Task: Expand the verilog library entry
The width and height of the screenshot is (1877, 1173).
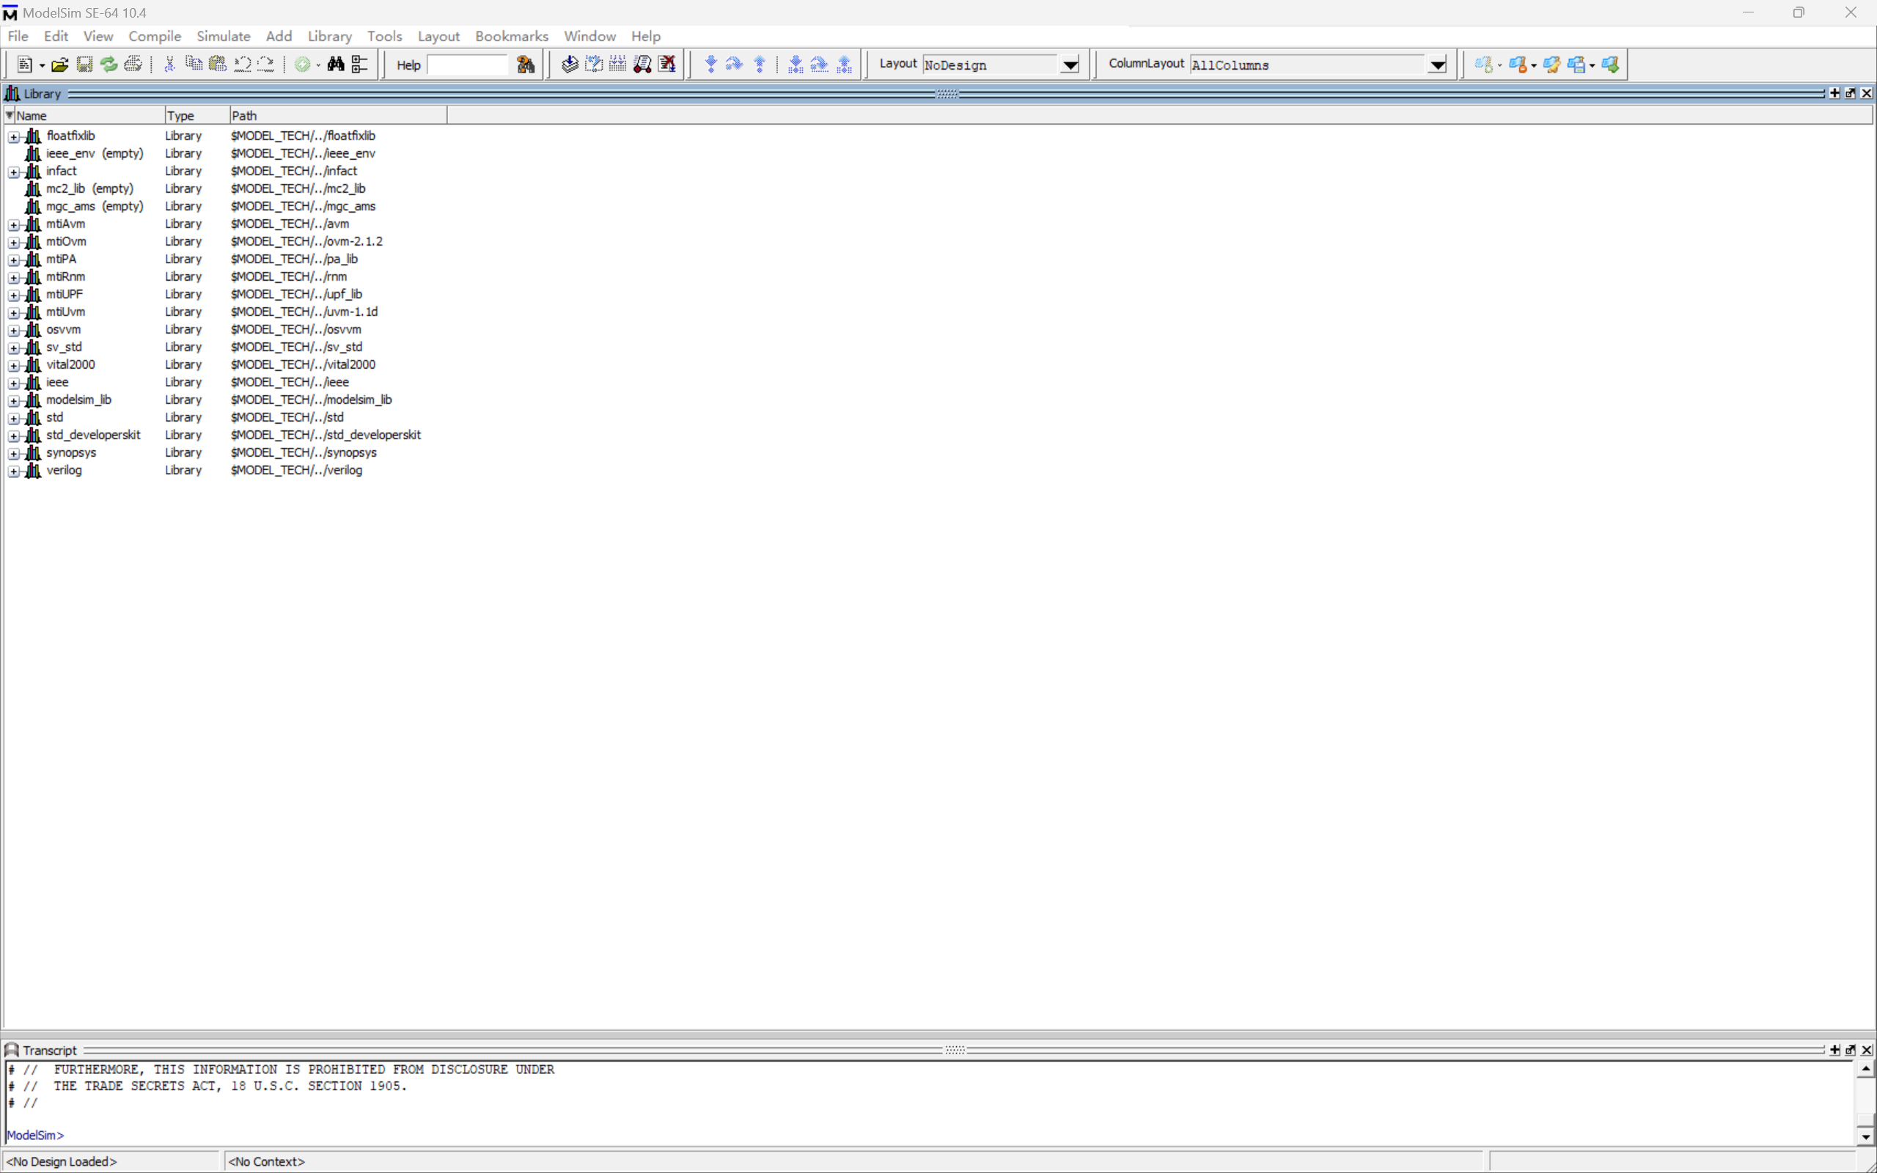Action: [14, 471]
